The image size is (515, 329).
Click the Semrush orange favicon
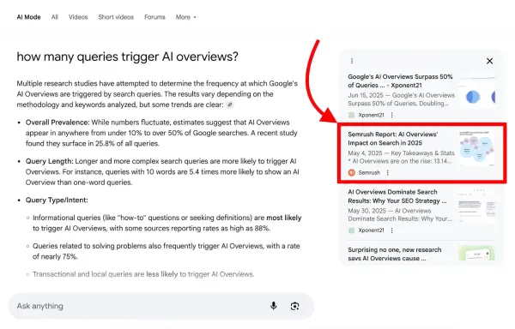(351, 173)
